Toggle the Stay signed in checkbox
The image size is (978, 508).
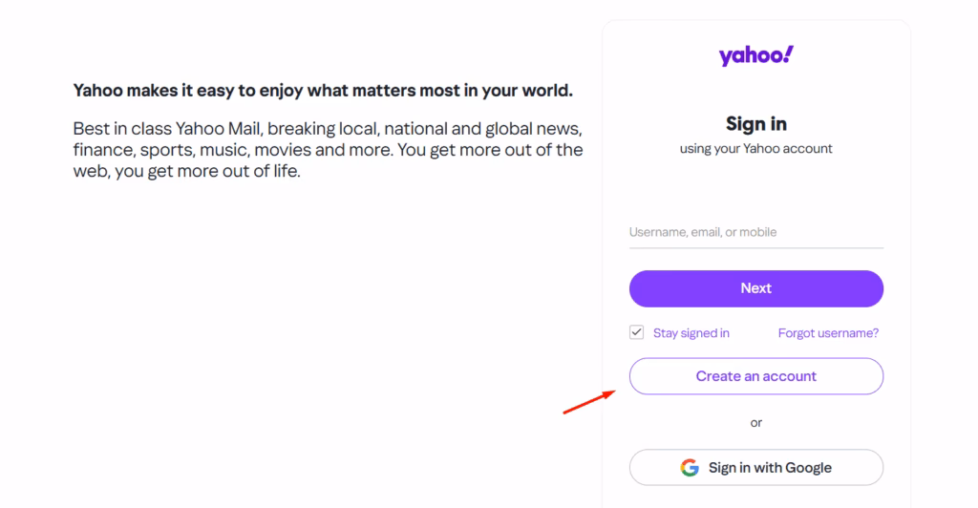point(637,332)
